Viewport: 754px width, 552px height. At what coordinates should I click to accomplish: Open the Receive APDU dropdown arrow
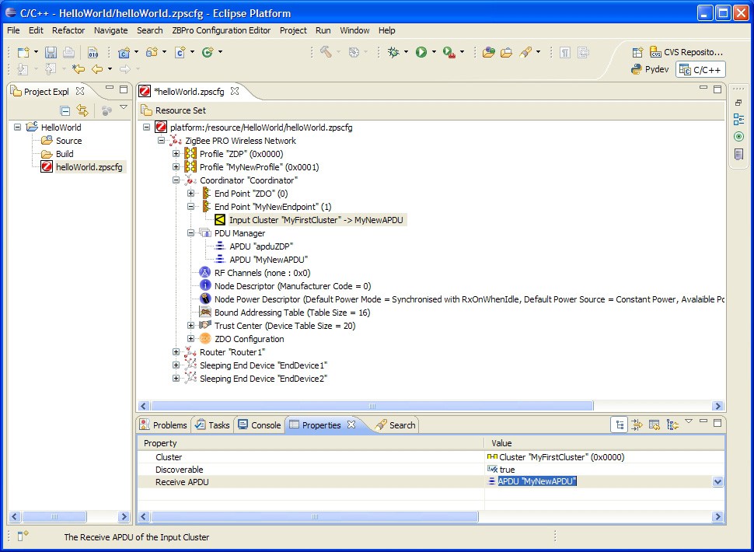tap(717, 482)
